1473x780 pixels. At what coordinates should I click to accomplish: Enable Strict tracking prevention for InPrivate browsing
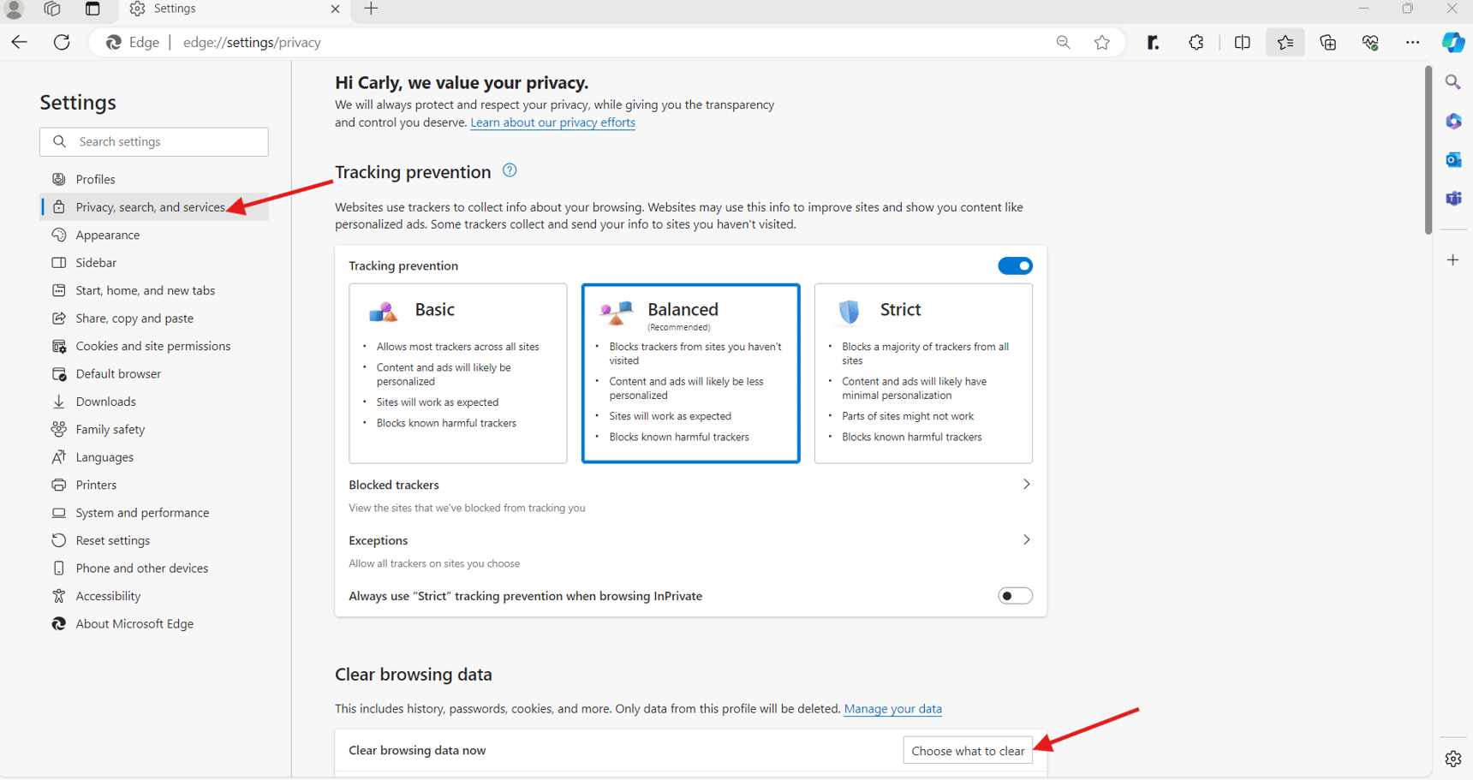pos(1015,595)
